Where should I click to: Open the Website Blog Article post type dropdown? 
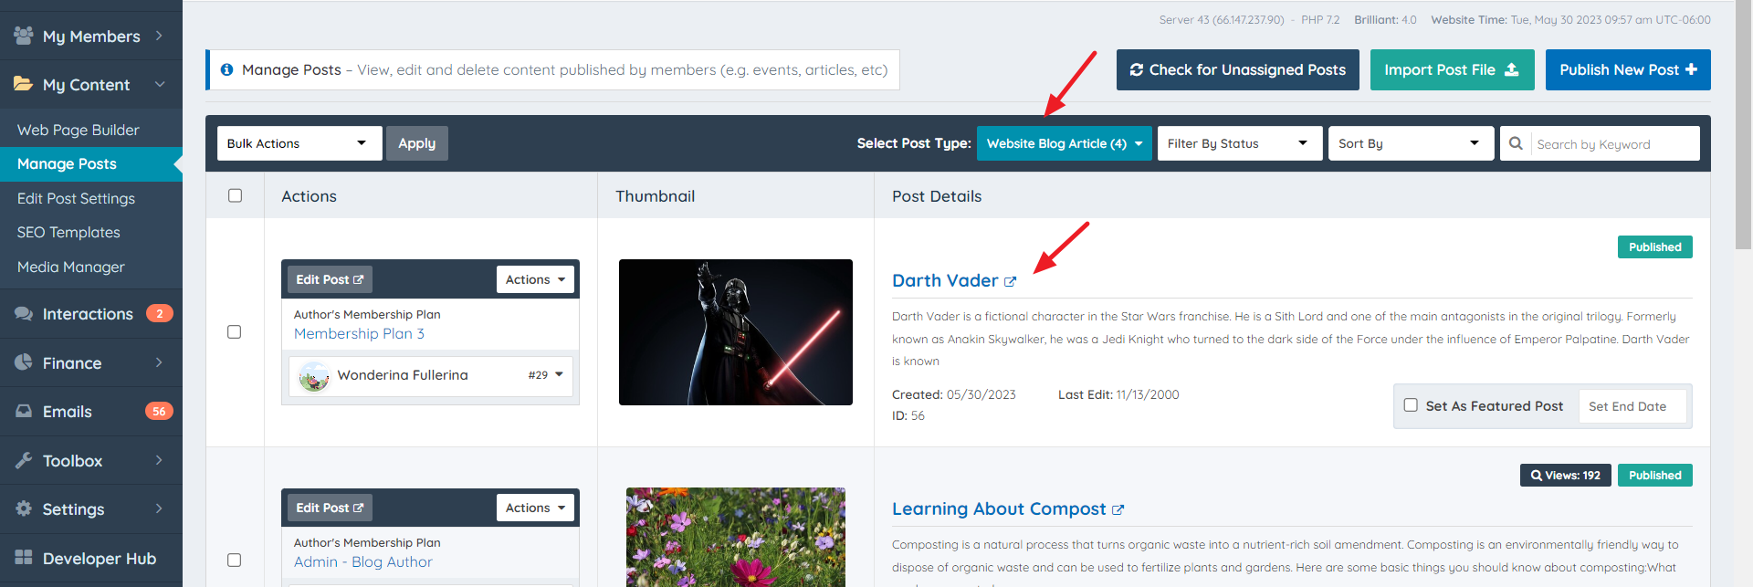[x=1064, y=143]
